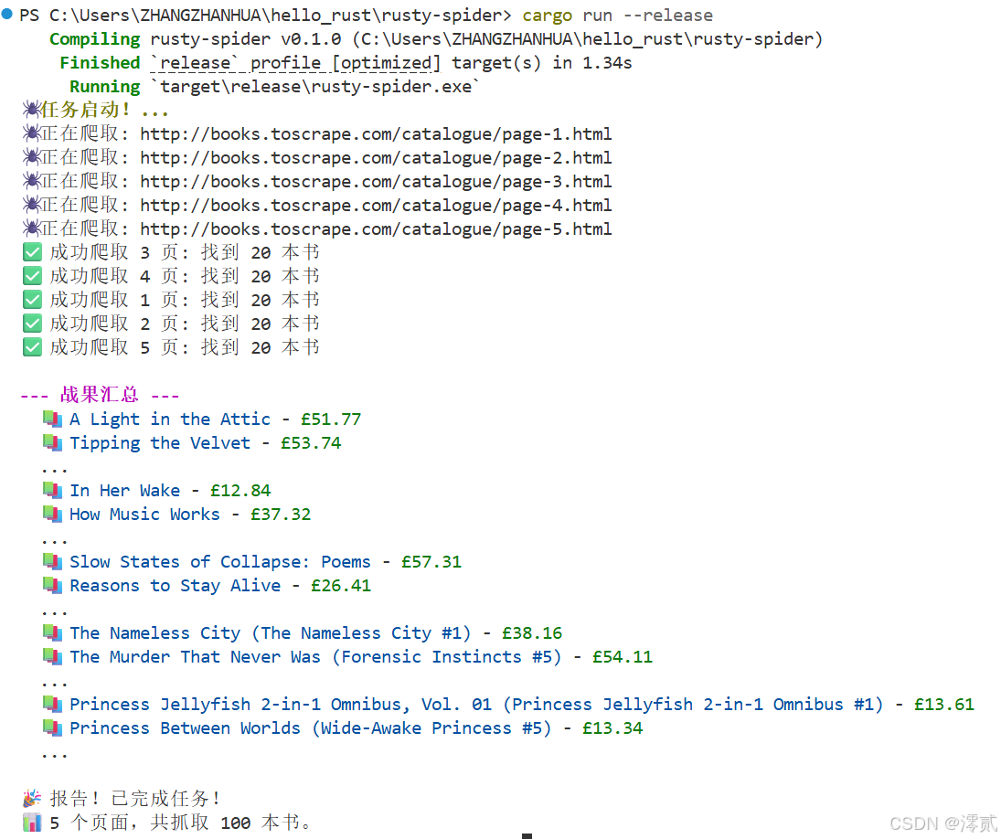Click the '报告！已完成任务！' message

click(x=136, y=798)
